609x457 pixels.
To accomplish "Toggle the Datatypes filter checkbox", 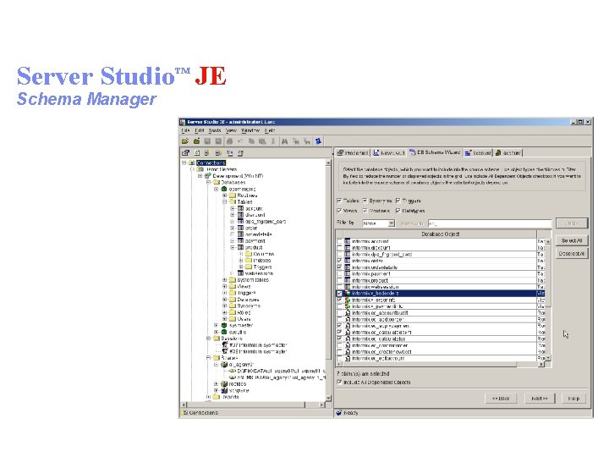I will (398, 211).
